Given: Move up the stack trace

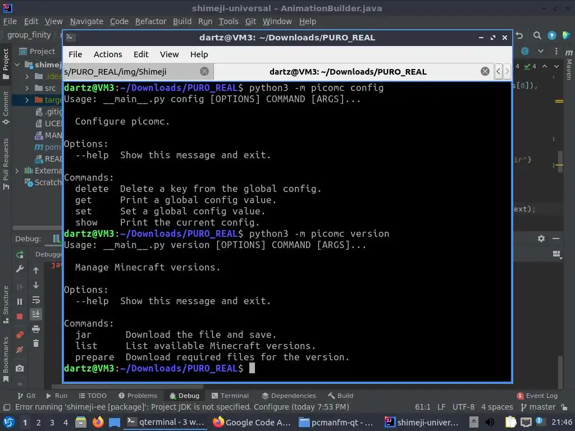Looking at the screenshot, I should [36, 270].
